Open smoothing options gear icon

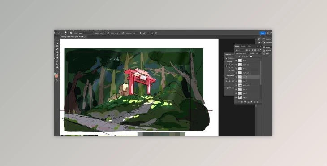coord(141,33)
